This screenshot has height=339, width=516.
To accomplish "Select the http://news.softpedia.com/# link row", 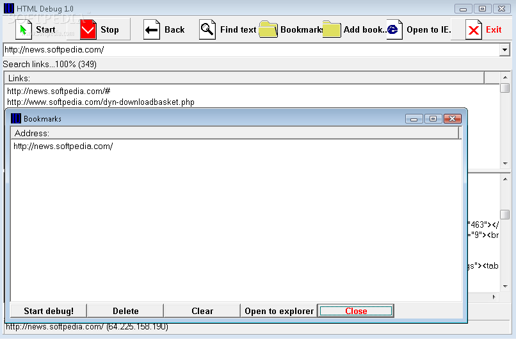I will (58, 91).
